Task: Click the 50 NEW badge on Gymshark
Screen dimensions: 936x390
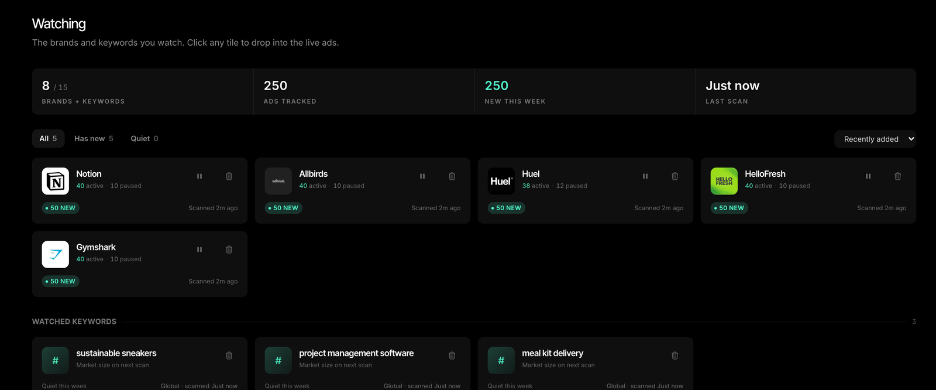Action: pyautogui.click(x=61, y=281)
